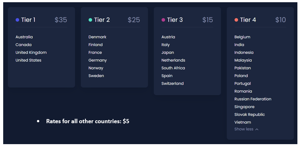Select Sweden in Tier 2 list

(x=96, y=76)
